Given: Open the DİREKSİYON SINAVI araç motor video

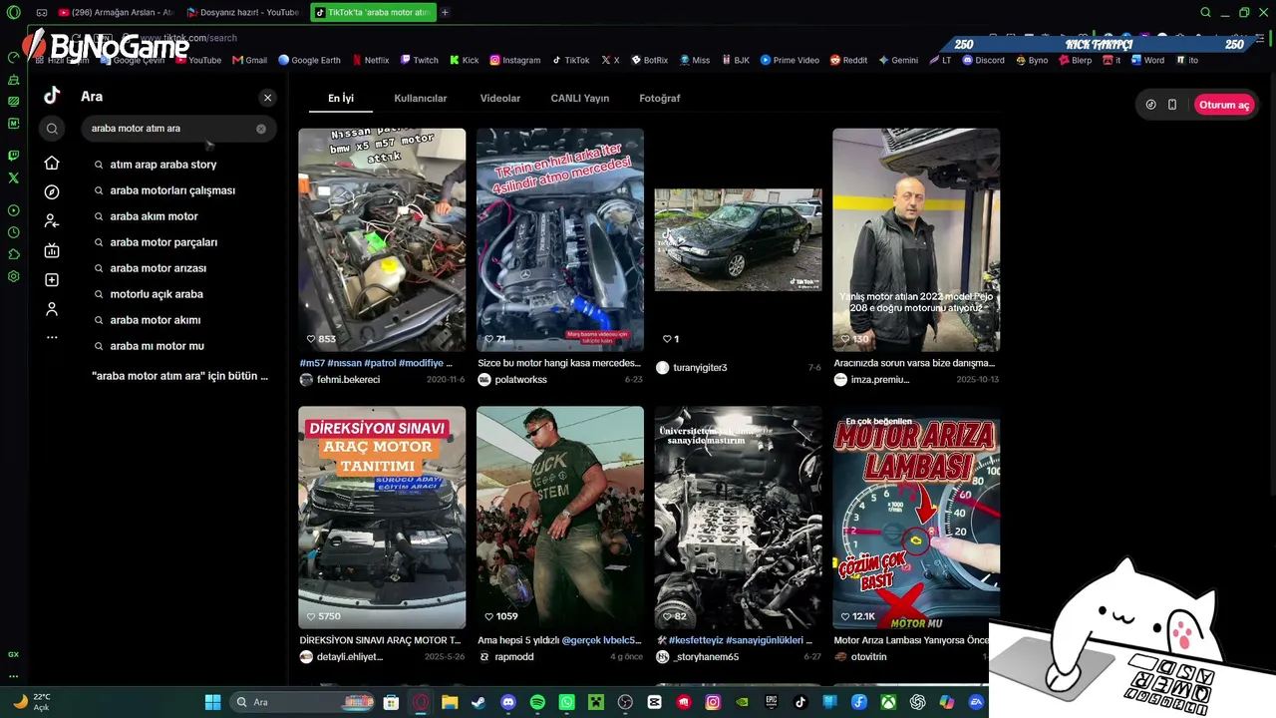Looking at the screenshot, I should (x=382, y=518).
